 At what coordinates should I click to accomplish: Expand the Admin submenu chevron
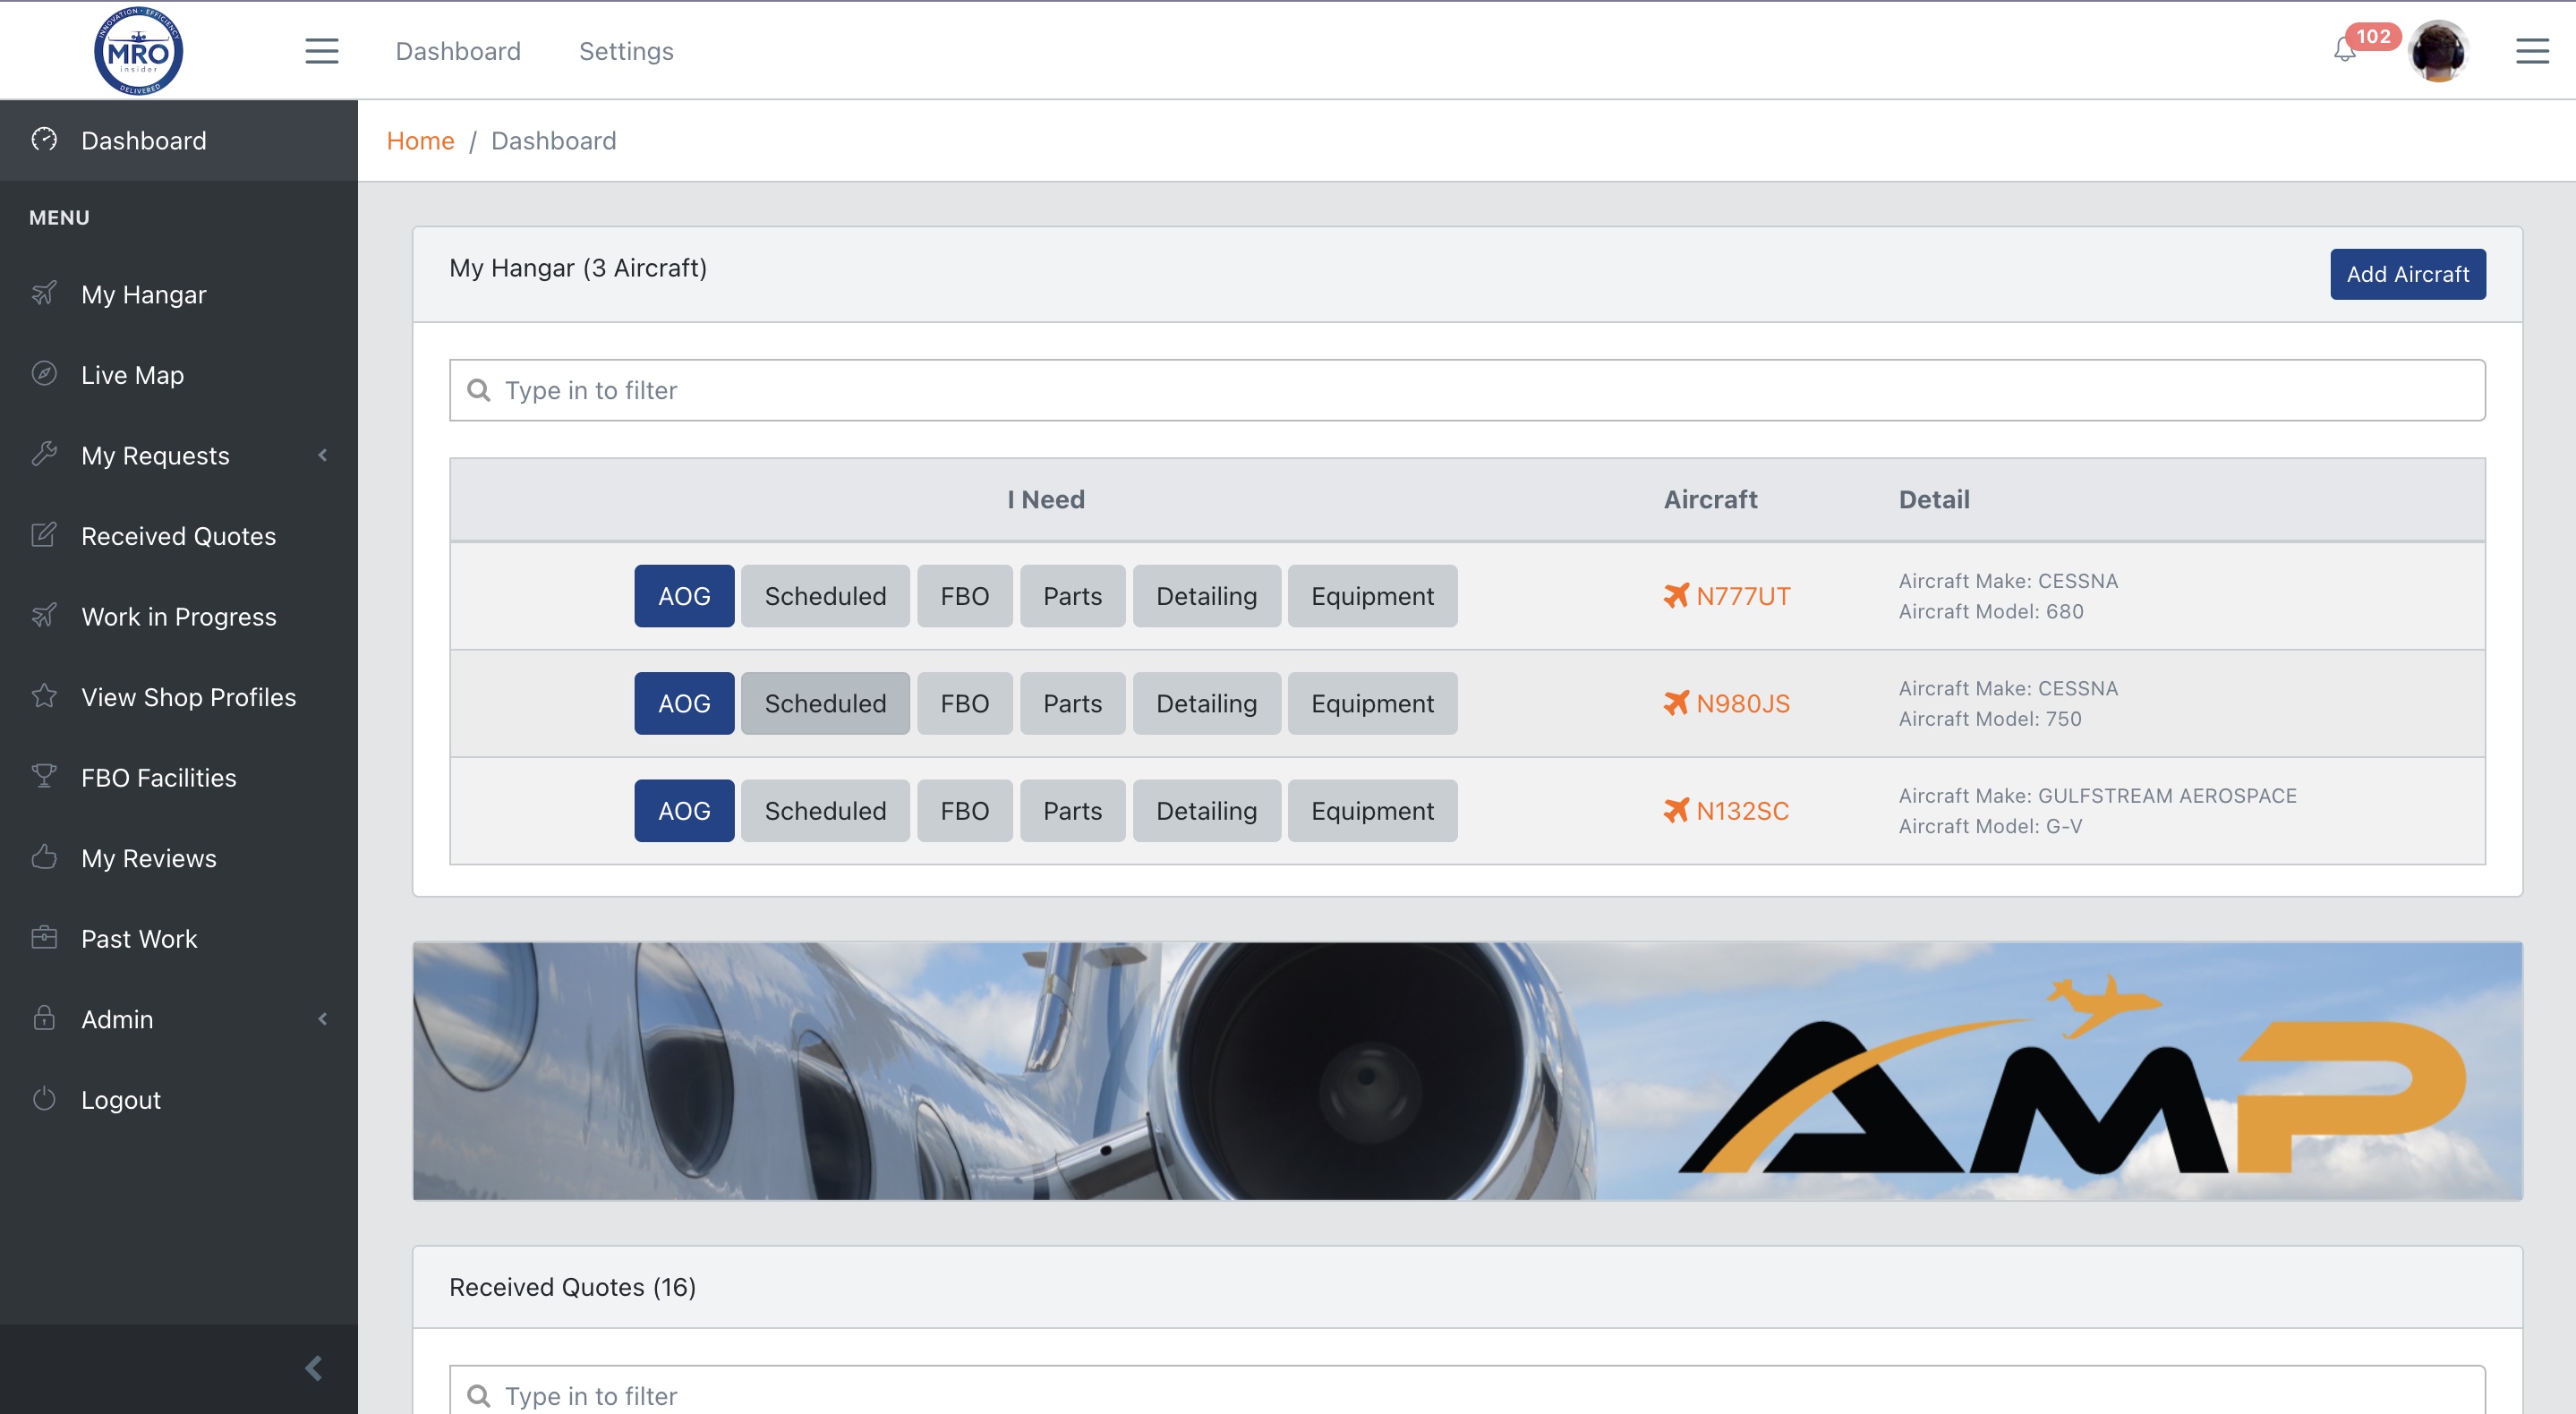[x=322, y=1019]
